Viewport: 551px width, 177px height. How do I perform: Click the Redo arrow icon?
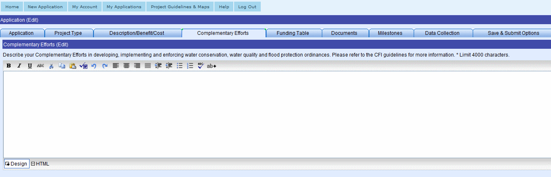tap(105, 66)
